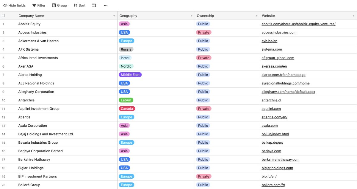This screenshot has width=357, height=189.
Task: Open the avh.be/en link
Action: 270,41
